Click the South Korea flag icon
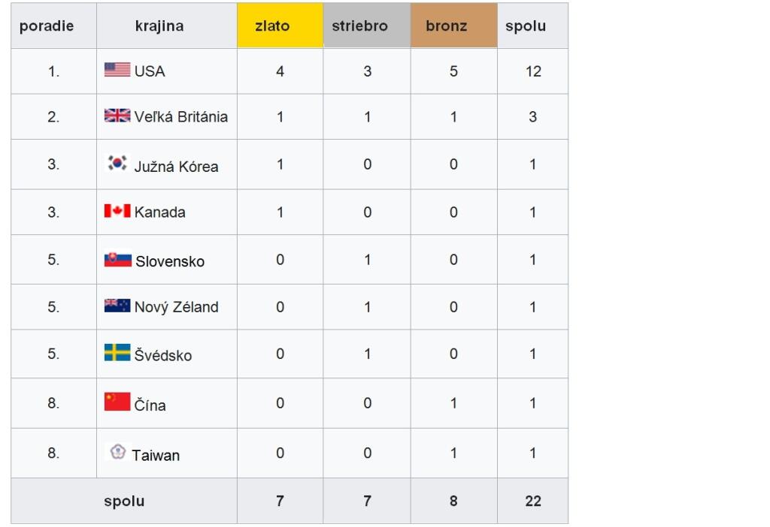The width and height of the screenshot is (770, 527). tap(117, 162)
